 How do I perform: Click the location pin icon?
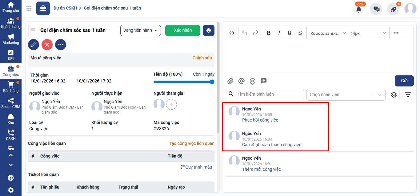pyautogui.click(x=253, y=81)
